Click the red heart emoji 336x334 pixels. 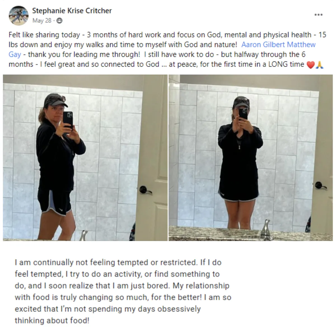pos(310,65)
